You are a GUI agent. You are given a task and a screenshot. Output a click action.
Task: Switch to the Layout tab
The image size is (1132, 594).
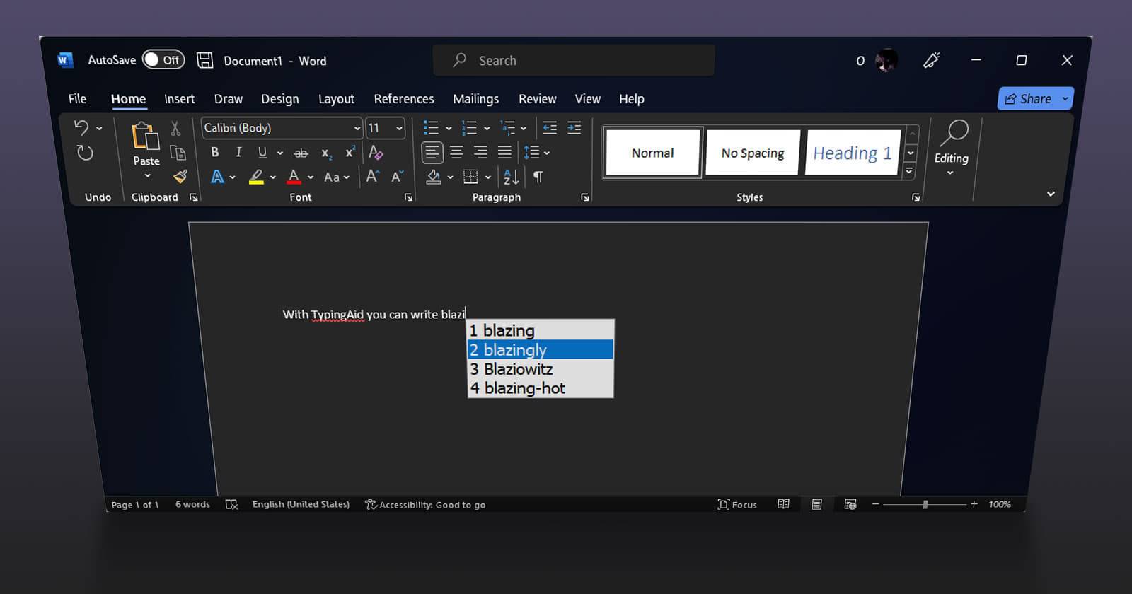coord(336,99)
